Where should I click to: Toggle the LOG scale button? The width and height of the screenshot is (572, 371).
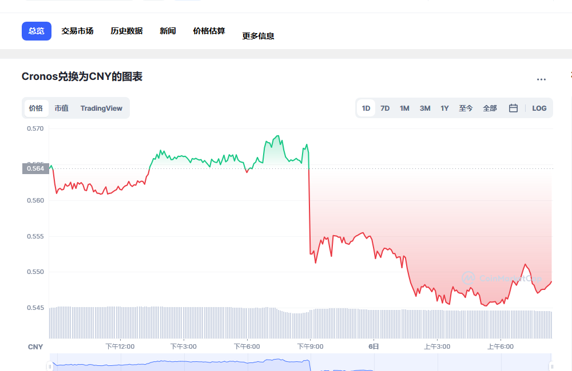(x=539, y=108)
